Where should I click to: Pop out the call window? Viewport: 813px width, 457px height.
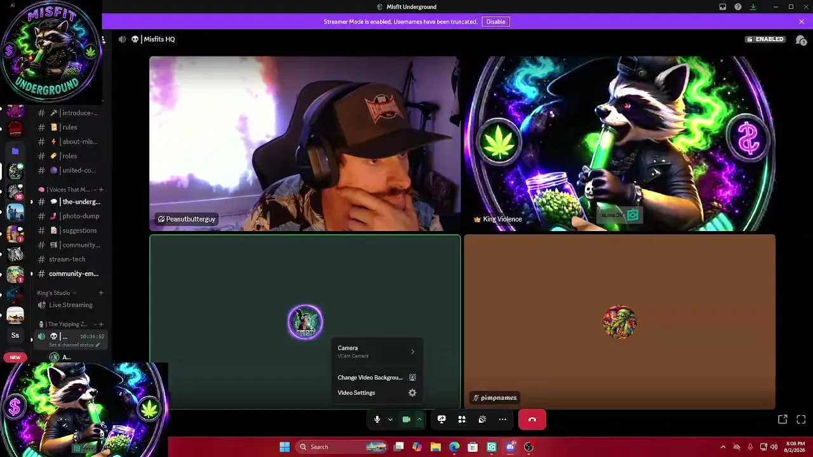coord(783,420)
